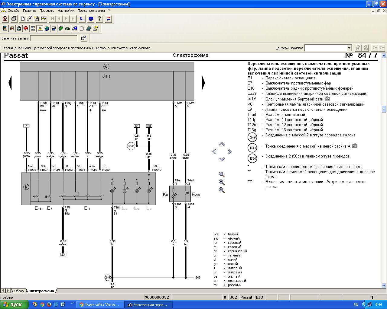Expand hidden system tray icons
The image size is (387, 309).
pos(364,305)
